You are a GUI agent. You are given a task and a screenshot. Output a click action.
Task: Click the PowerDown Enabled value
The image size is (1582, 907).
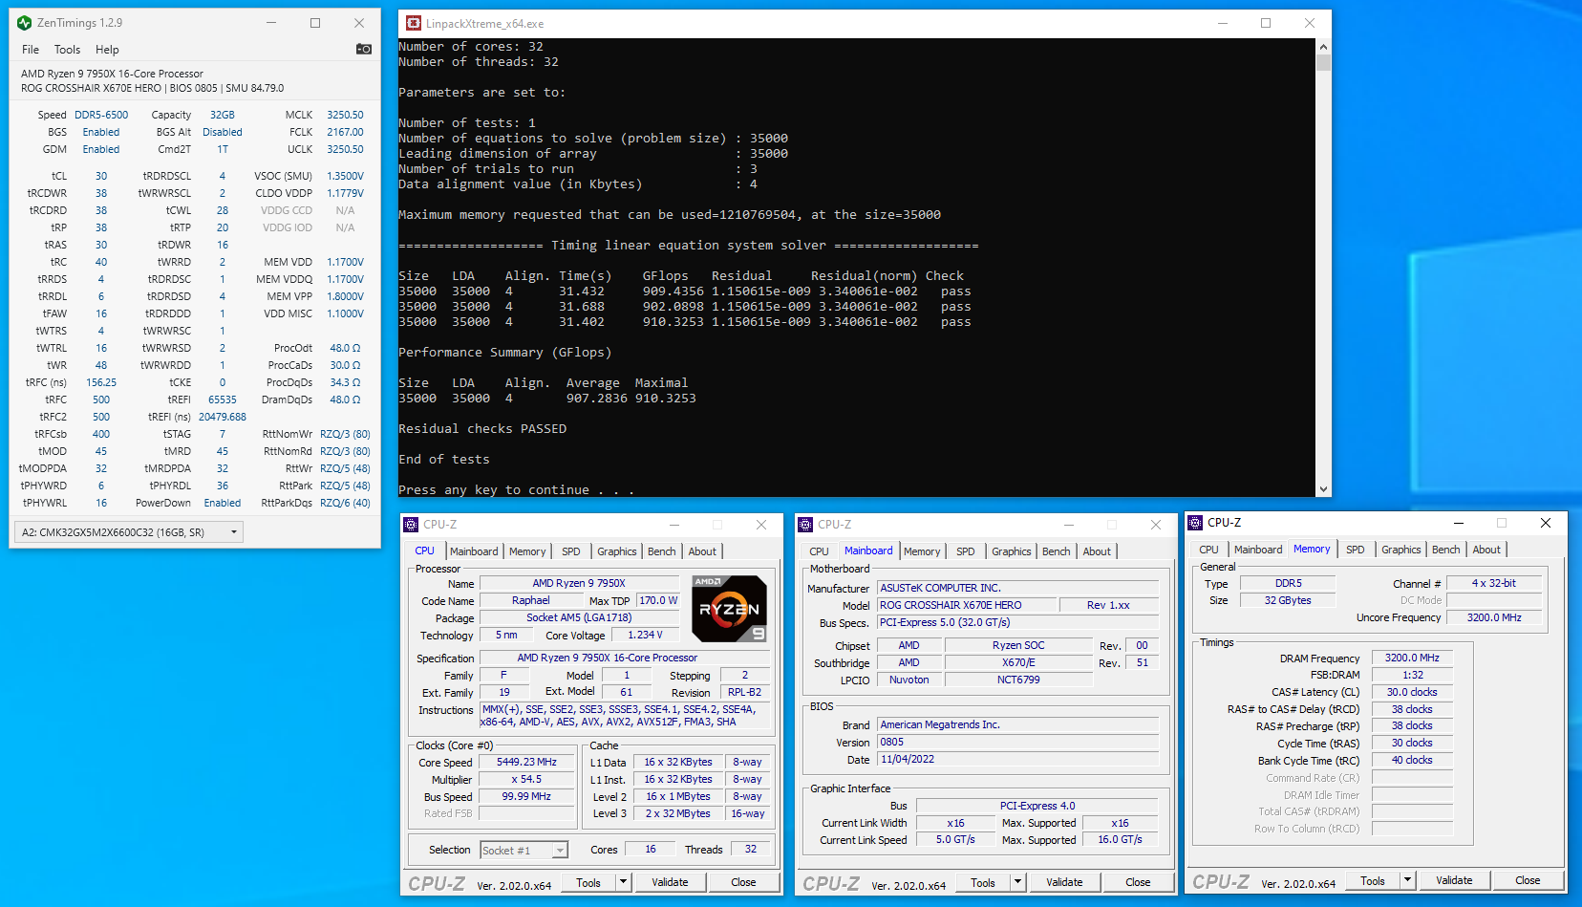pyautogui.click(x=223, y=503)
